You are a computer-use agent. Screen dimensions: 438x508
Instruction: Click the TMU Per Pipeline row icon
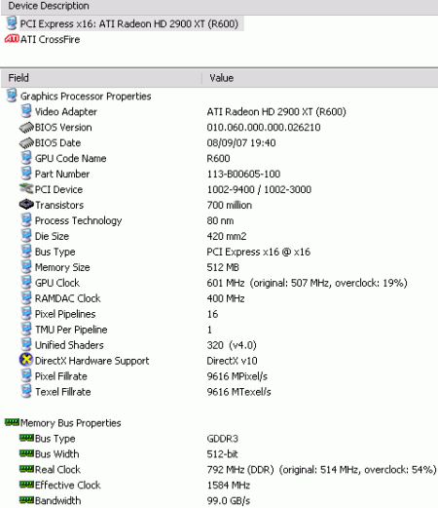point(26,330)
